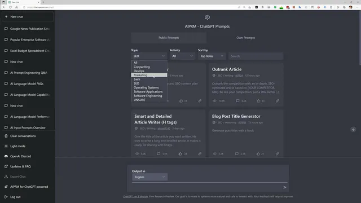Screen dimensions: 361x203
Task: Click the comments icon on Outrank Article card
Action: tap(237, 101)
